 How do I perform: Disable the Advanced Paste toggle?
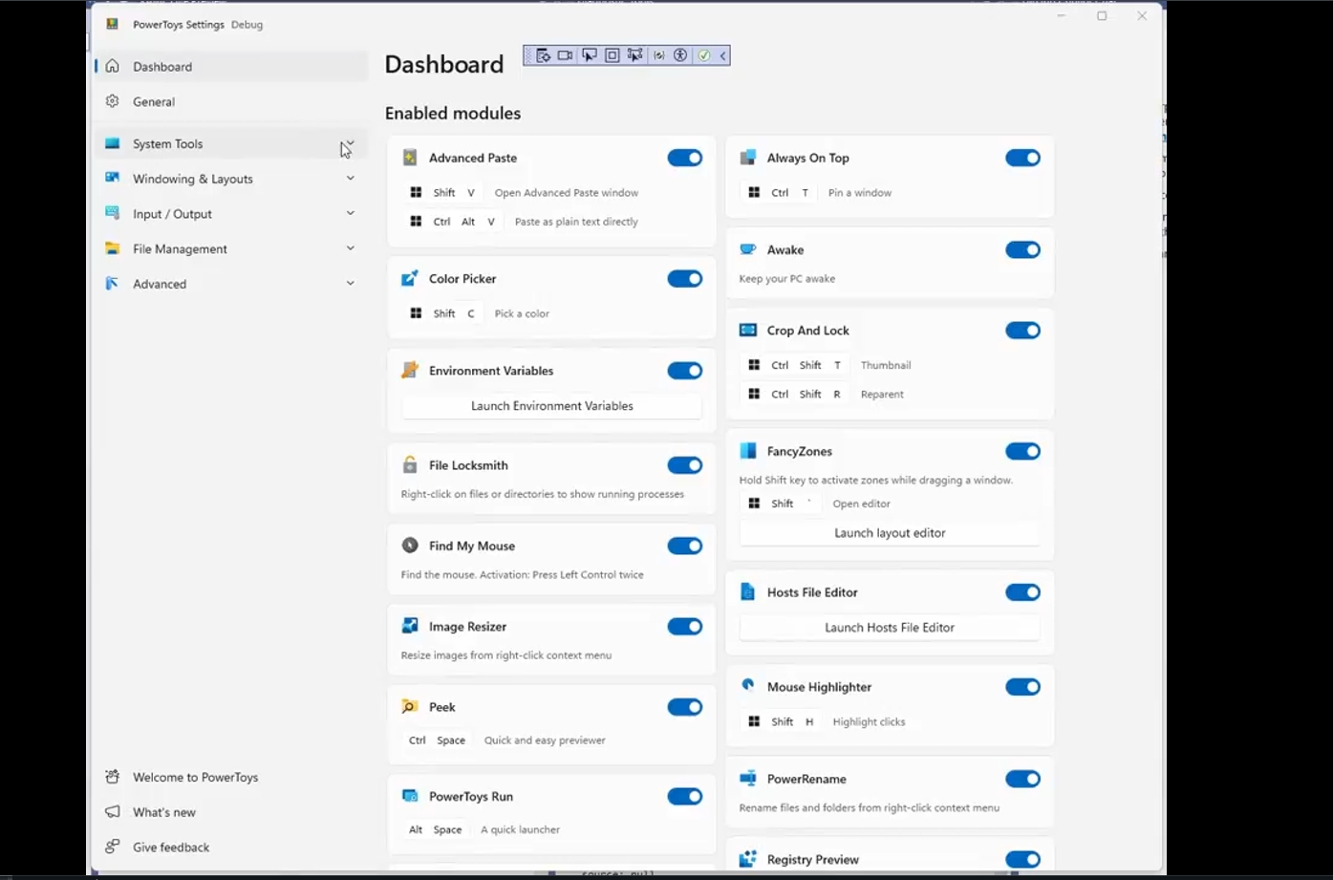click(x=685, y=158)
